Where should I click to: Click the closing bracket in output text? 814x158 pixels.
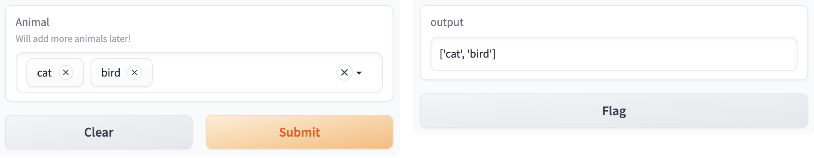tap(494, 54)
